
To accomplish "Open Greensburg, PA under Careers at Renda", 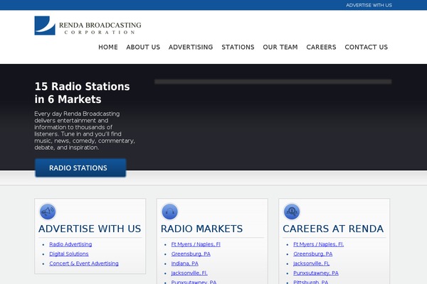I will (x=313, y=254).
